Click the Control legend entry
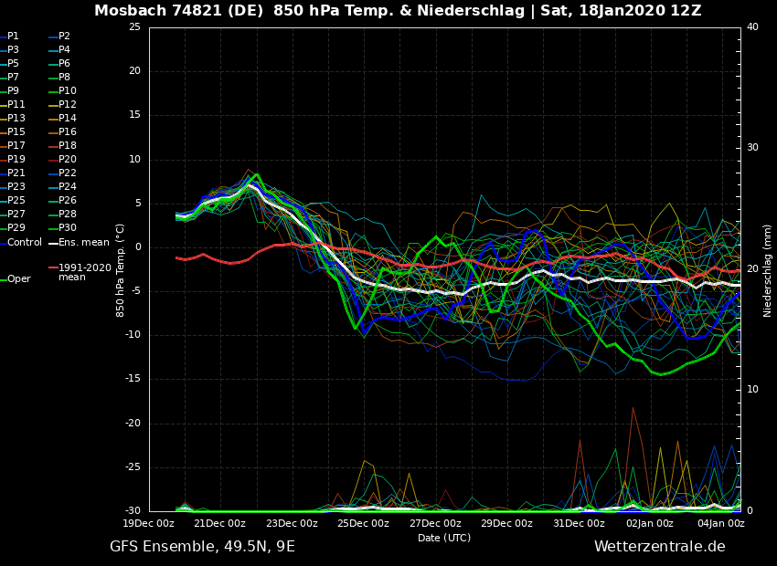Image resolution: width=777 pixels, height=566 pixels. (25, 242)
